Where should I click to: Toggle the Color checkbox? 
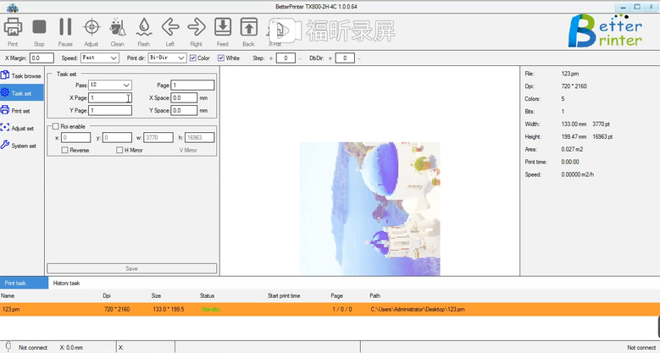point(193,58)
